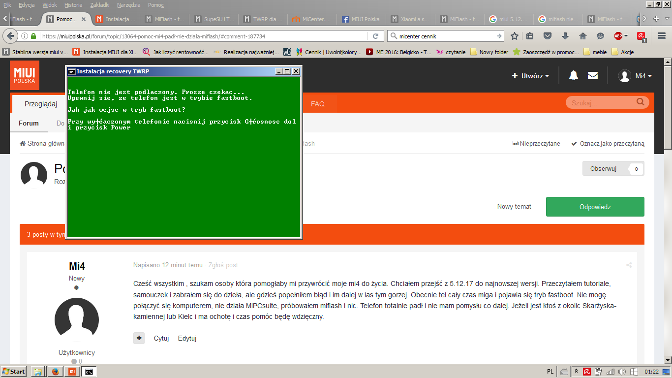Image resolution: width=672 pixels, height=378 pixels.
Task: Click the forum Szukaj search field
Action: coord(600,103)
